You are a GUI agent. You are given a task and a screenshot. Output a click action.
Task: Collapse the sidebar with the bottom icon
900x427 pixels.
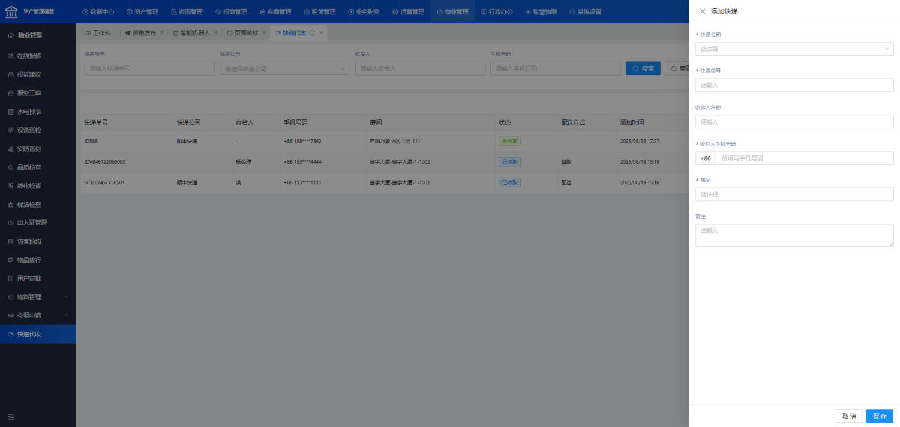pyautogui.click(x=11, y=417)
